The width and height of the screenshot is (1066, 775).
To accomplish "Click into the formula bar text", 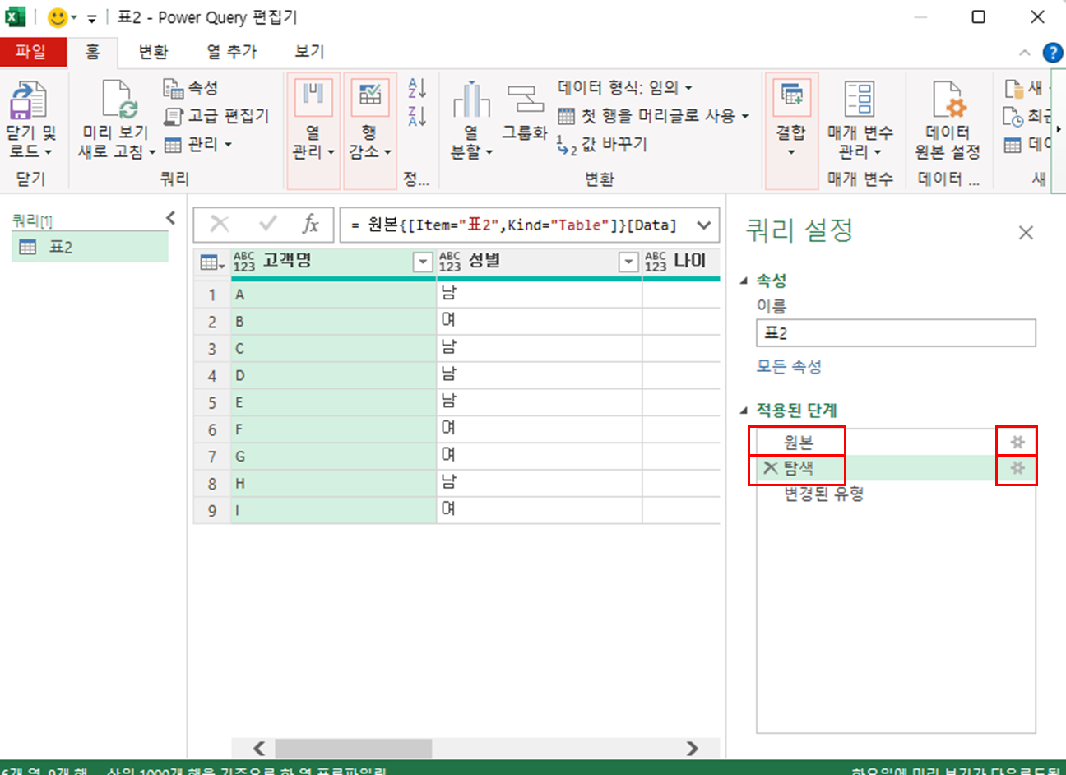I will pyautogui.click(x=514, y=225).
